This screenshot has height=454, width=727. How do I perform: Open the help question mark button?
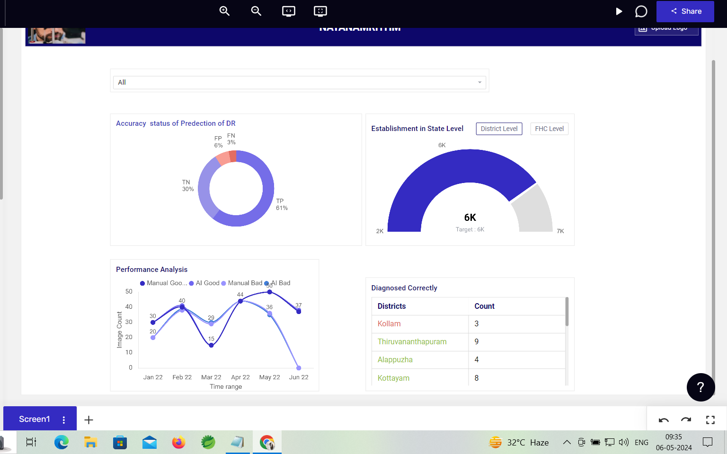700,387
